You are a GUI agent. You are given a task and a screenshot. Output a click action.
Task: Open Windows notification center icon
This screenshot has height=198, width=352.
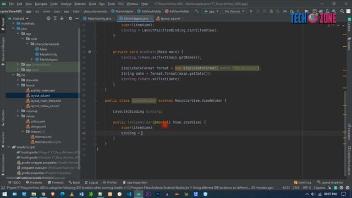pos(343,194)
